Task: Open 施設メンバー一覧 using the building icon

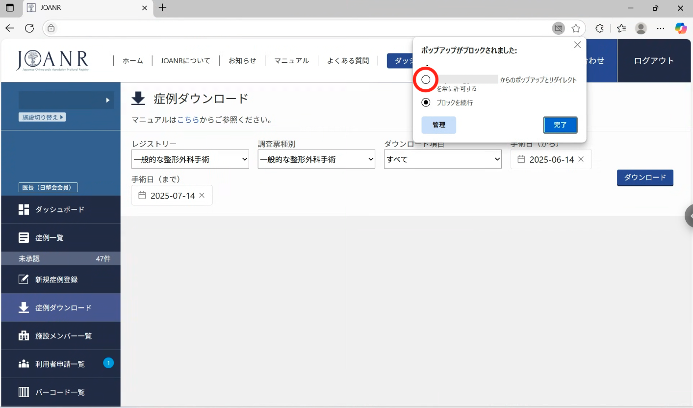Action: click(x=23, y=335)
